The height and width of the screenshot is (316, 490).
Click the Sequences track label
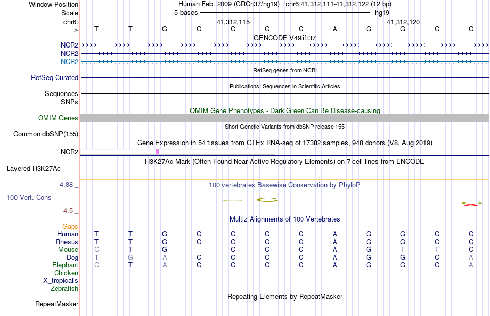[x=61, y=93]
